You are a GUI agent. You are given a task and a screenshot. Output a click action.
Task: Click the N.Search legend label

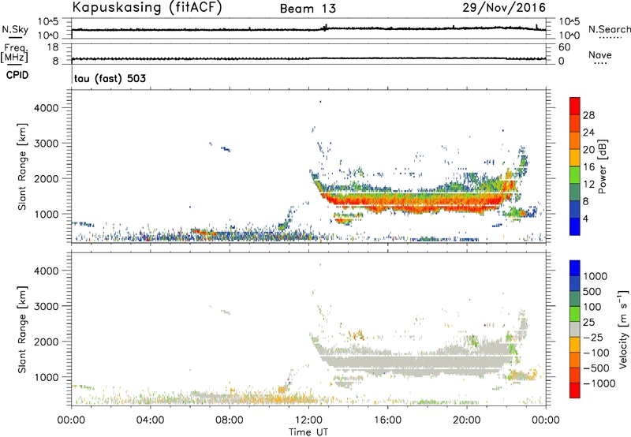(610, 29)
